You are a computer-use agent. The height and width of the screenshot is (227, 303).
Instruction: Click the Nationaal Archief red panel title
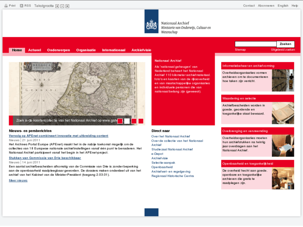168,61
